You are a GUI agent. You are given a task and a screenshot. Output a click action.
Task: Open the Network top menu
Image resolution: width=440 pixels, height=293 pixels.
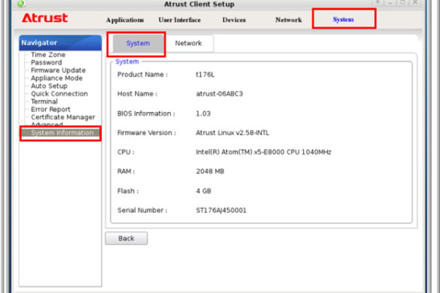pos(289,20)
